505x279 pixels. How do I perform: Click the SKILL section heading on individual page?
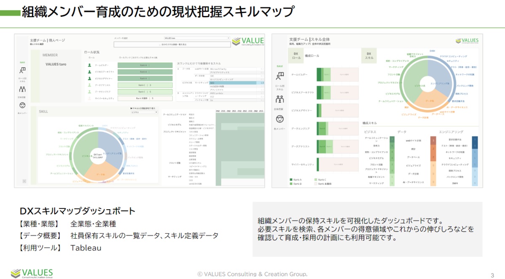[43, 112]
